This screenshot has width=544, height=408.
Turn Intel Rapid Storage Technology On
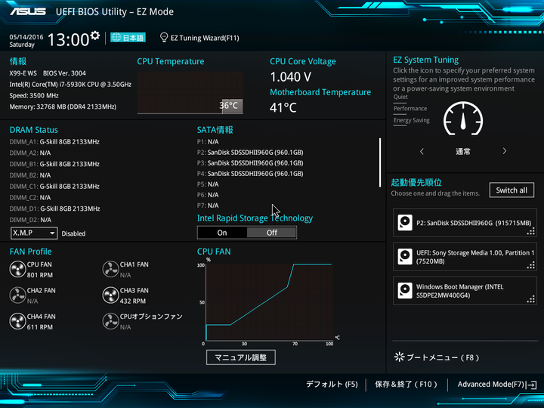point(222,233)
